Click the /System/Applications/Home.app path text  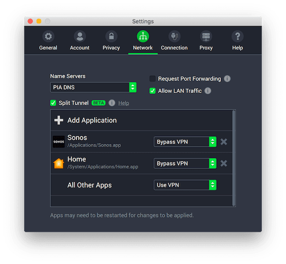[102, 167]
